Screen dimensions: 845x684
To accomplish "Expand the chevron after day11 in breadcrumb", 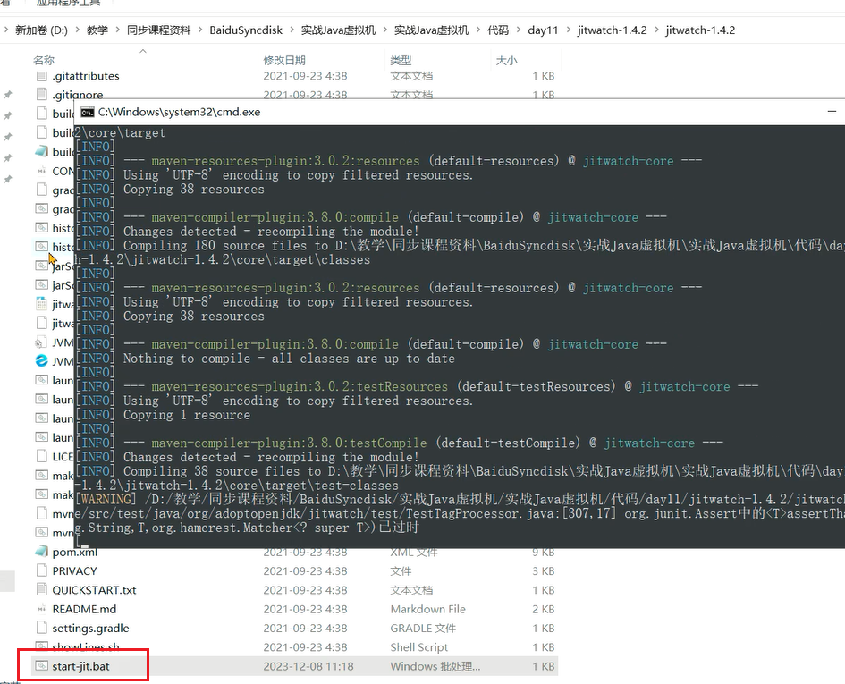I will click(x=568, y=30).
